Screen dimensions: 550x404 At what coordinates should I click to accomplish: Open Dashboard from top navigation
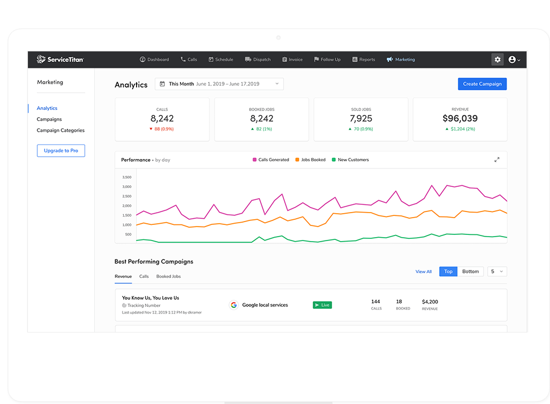(154, 59)
